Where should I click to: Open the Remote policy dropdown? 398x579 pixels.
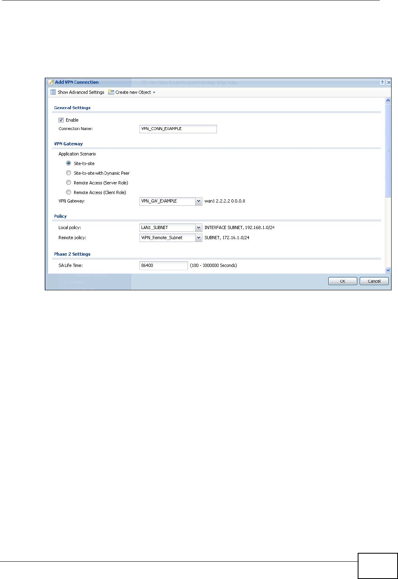198,238
